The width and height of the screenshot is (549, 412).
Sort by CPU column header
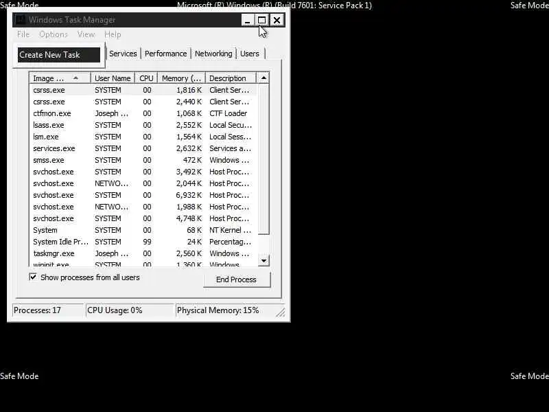[146, 78]
